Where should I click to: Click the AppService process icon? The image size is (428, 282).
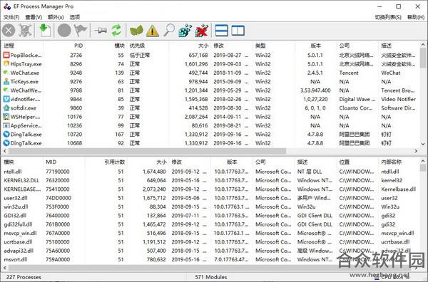pyautogui.click(x=6, y=125)
